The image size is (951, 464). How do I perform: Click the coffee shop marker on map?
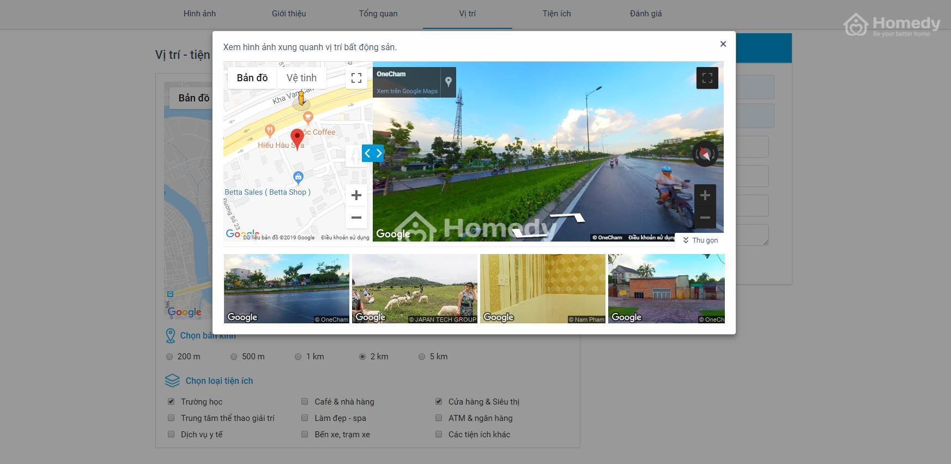308,117
